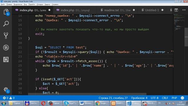Open the Задачи menu
This screenshot has height=106, width=188.
click(x=47, y=4)
